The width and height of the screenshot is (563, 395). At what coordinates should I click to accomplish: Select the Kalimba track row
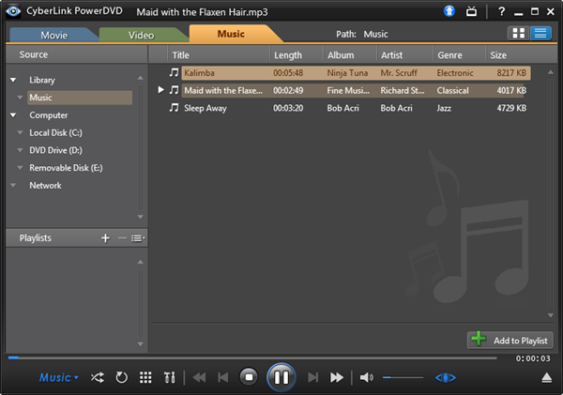356,73
